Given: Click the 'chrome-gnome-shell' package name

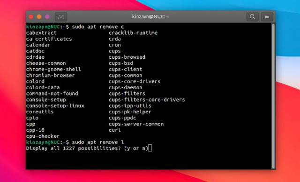Looking at the screenshot, I should (53, 69).
